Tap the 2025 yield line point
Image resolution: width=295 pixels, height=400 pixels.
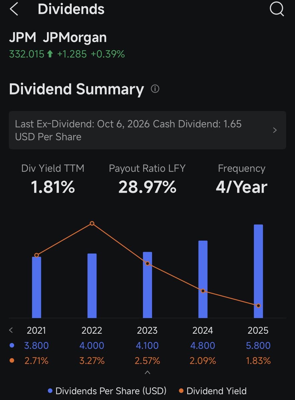tap(258, 306)
